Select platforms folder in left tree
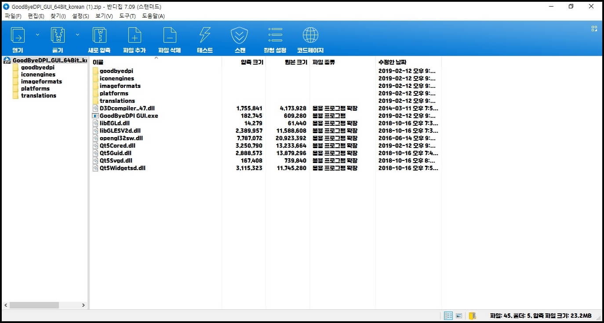This screenshot has height=323, width=604. 35,88
